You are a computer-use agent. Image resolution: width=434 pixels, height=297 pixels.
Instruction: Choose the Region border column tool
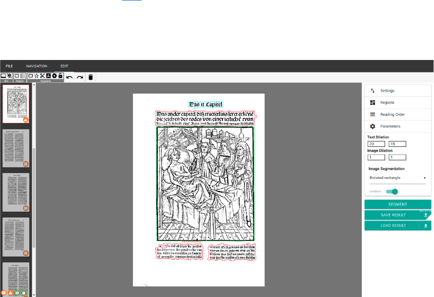[x=23, y=76]
